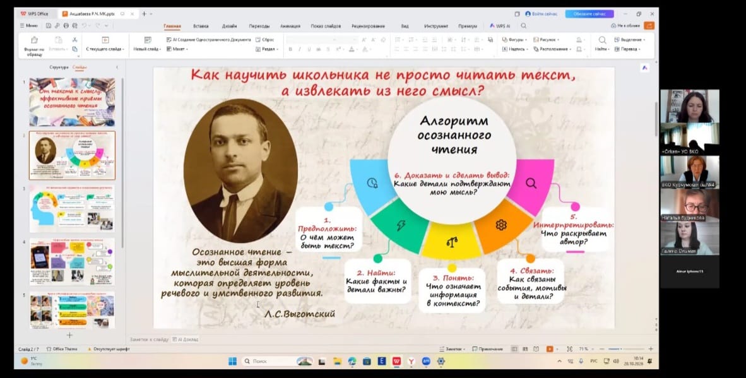Image resolution: width=746 pixels, height=378 pixels.
Task: Open the Вставка ribbon tab
Action: point(201,26)
